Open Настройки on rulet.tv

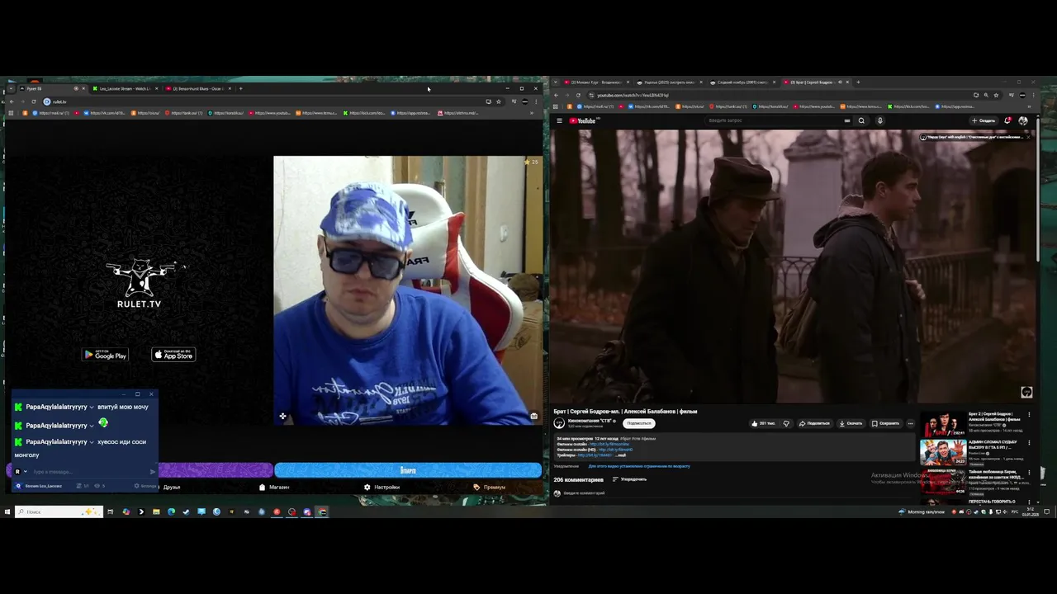click(382, 488)
